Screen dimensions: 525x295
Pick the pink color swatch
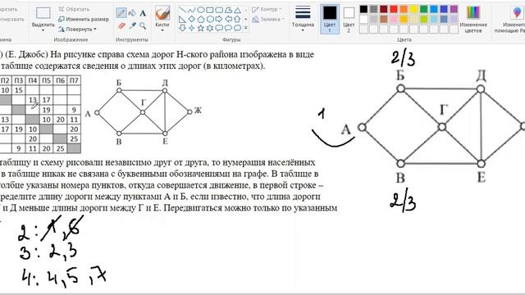[394, 19]
